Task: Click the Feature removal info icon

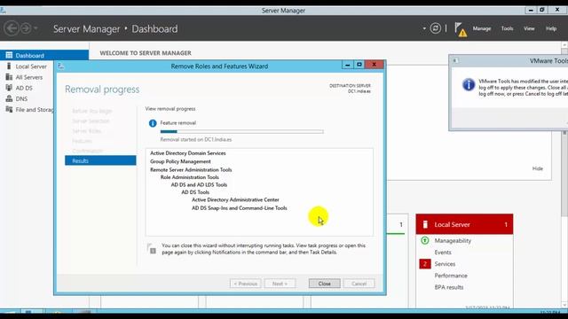Action: tap(153, 123)
